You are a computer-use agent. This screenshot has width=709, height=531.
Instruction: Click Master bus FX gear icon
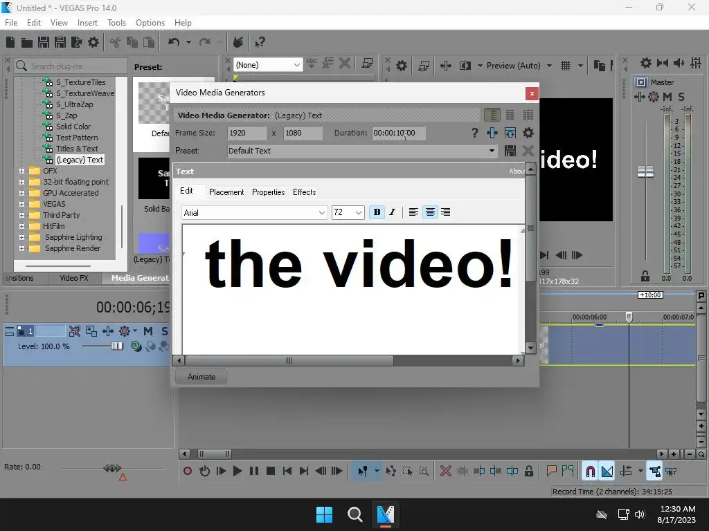tap(654, 97)
